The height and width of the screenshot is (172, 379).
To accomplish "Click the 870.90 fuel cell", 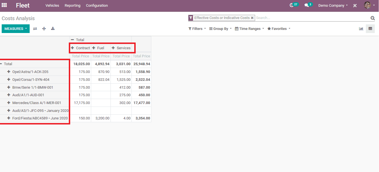I will click(x=101, y=72).
